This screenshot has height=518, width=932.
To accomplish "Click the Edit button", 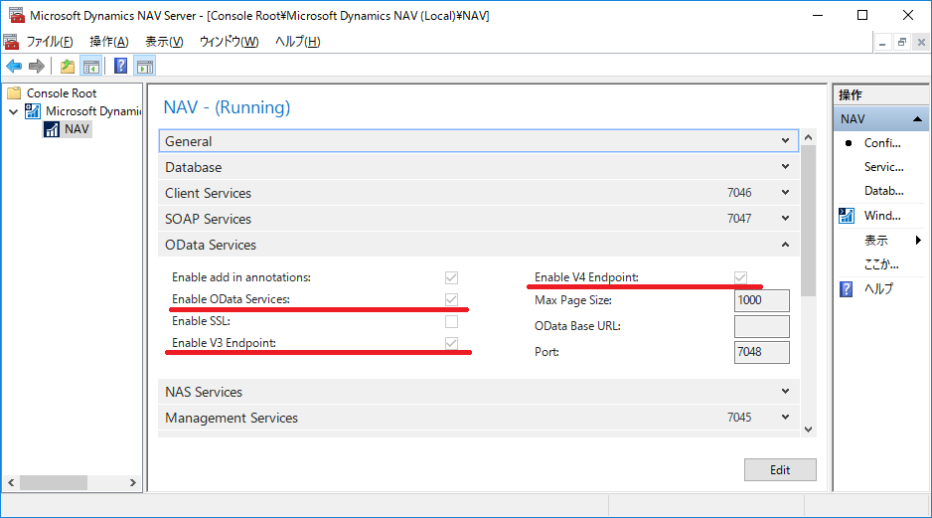I will [780, 470].
